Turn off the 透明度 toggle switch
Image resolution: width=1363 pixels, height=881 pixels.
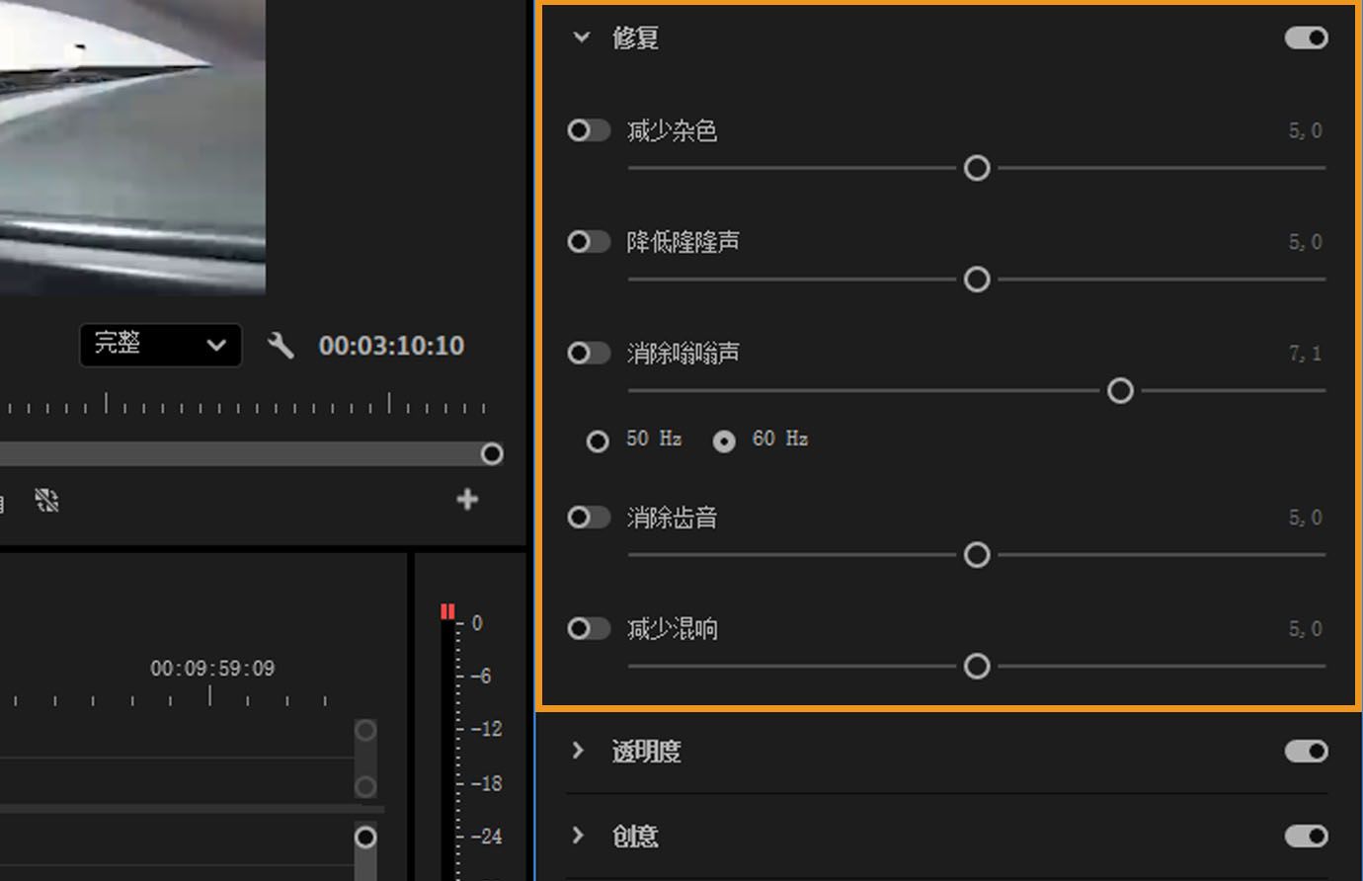[1306, 751]
